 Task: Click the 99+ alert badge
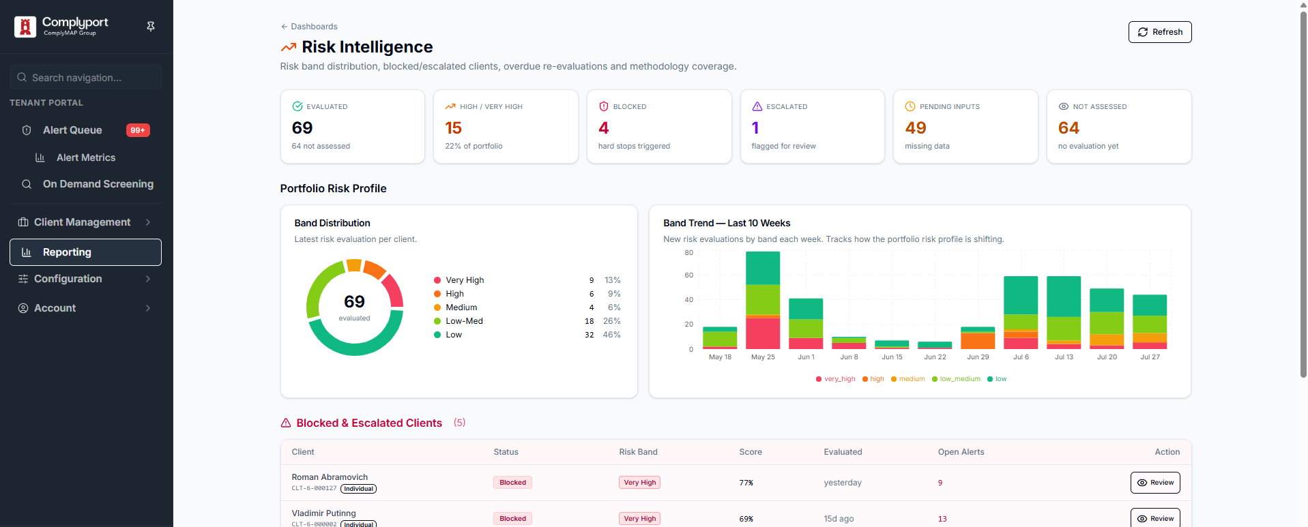click(138, 130)
